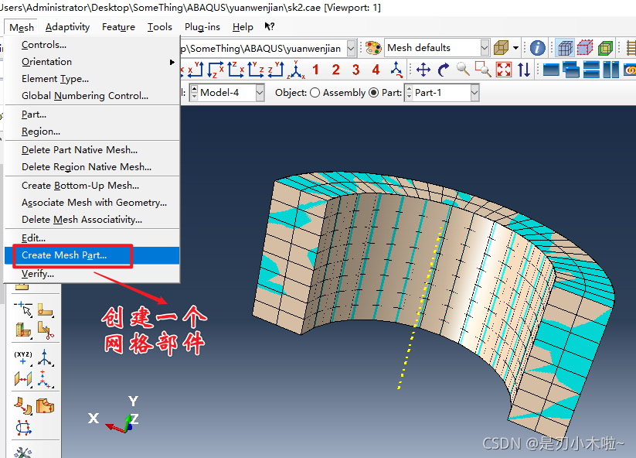Image resolution: width=636 pixels, height=458 pixels.
Task: Open the query information icon
Action: tap(537, 48)
